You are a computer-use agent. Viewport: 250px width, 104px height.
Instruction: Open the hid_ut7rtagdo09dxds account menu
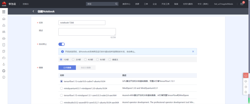pos(224,4)
